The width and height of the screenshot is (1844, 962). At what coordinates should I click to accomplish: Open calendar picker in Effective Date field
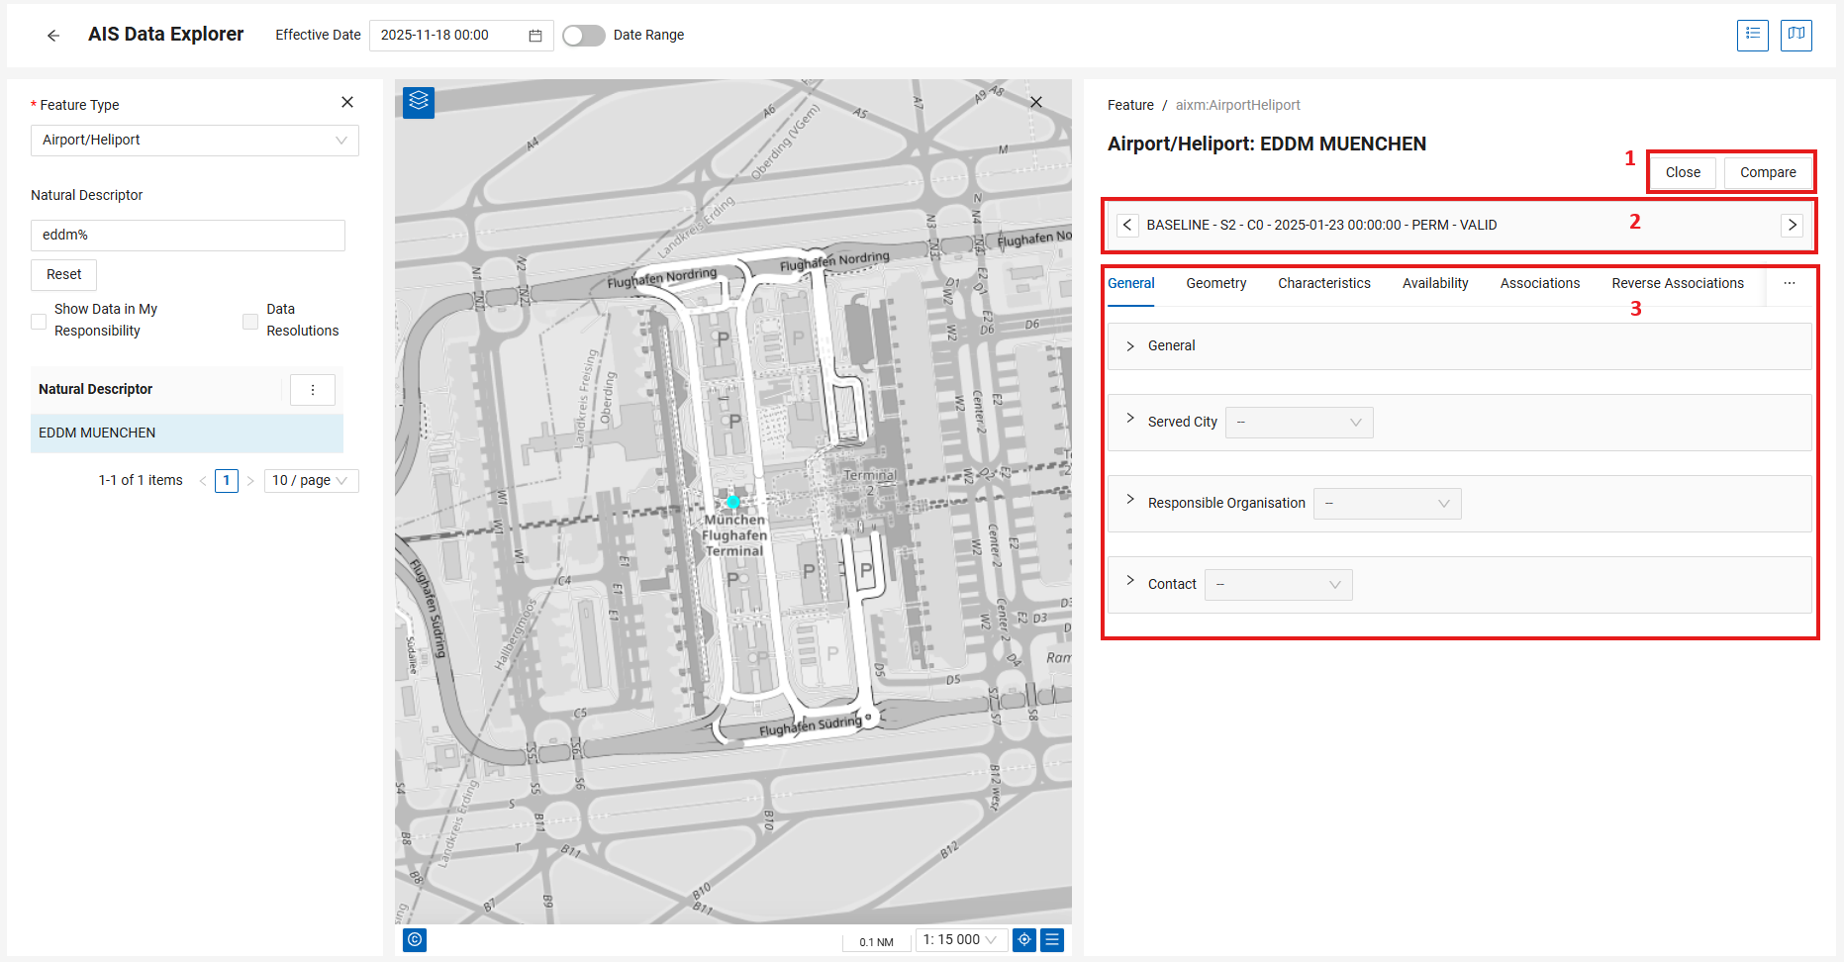(x=535, y=36)
